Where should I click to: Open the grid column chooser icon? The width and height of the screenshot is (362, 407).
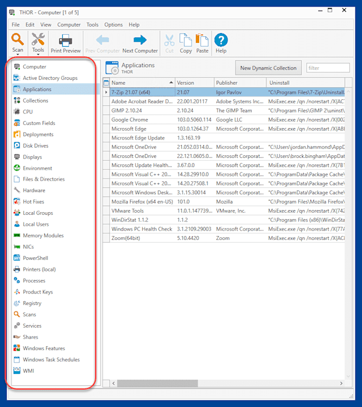[x=106, y=83]
